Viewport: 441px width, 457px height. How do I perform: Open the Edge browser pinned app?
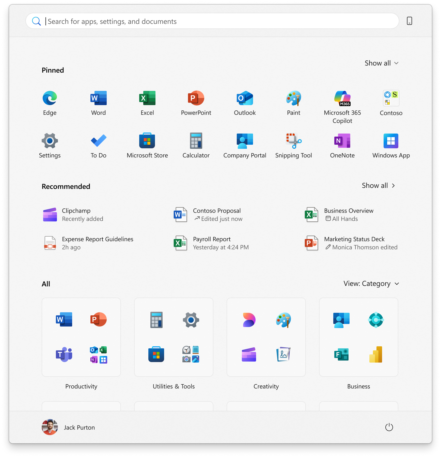pyautogui.click(x=50, y=103)
